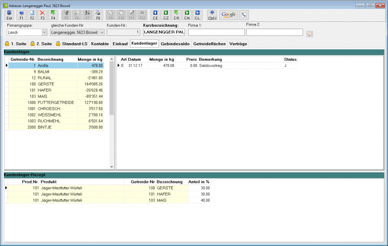The height and width of the screenshot is (246, 388).
Task: Jump to last record with C-L icon
Action: click(x=197, y=15)
